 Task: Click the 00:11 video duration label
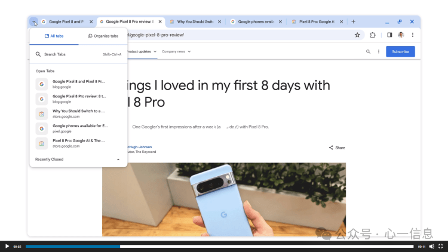click(422, 247)
